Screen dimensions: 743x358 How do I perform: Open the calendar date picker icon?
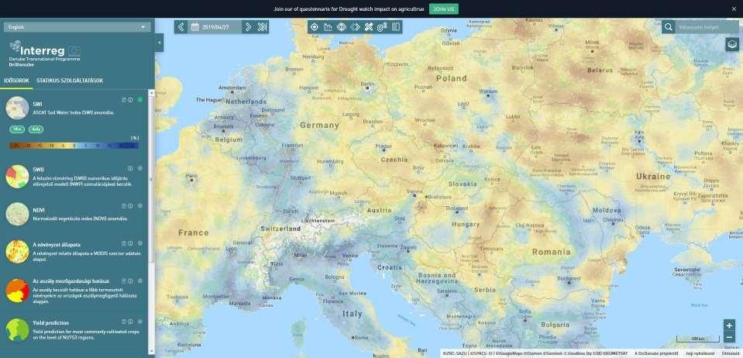click(x=194, y=27)
